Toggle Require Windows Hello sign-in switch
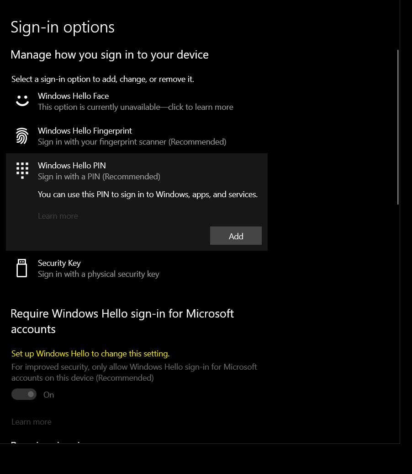Viewport: 412px width, 474px height. [24, 394]
